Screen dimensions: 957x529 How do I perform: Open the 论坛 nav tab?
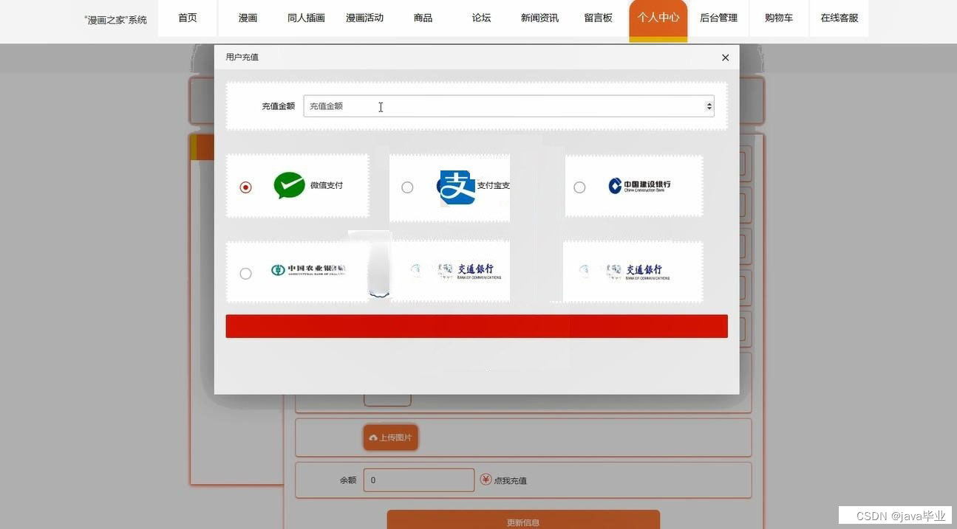(481, 18)
